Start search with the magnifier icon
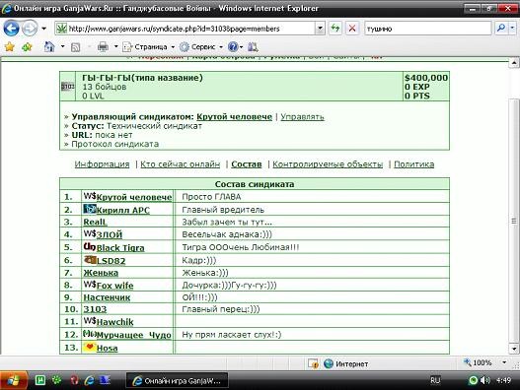520x390 pixels. coord(501,29)
